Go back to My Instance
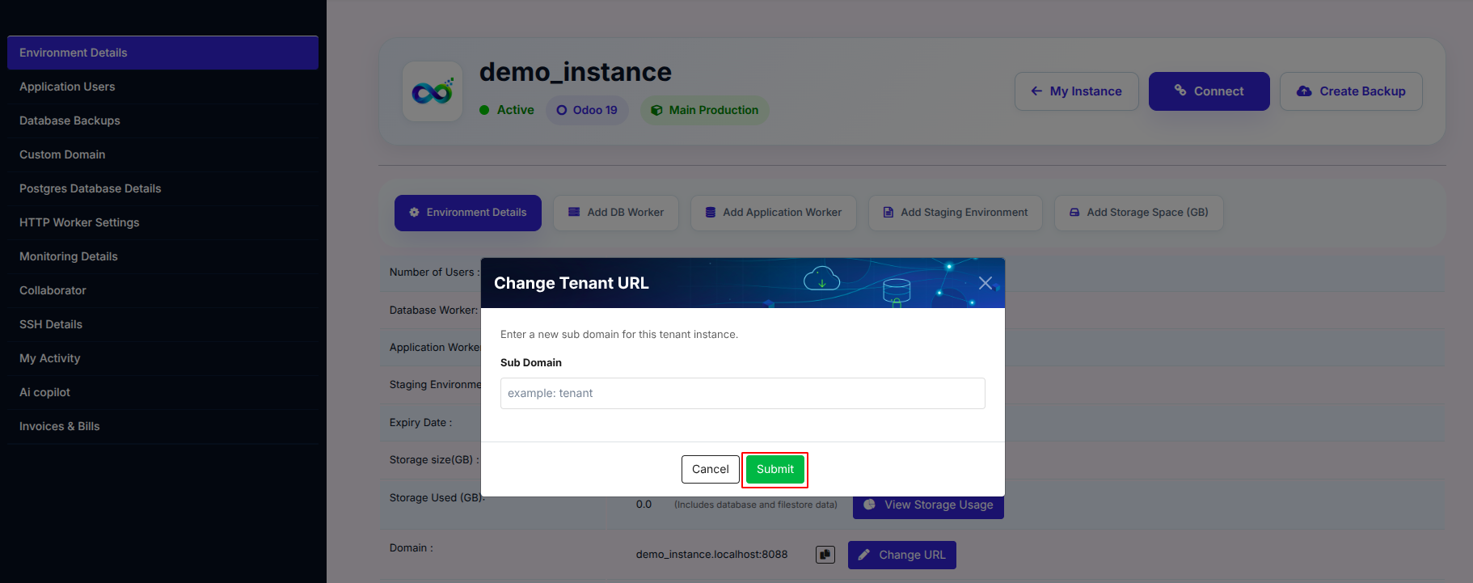1473x583 pixels. [x=1076, y=91]
